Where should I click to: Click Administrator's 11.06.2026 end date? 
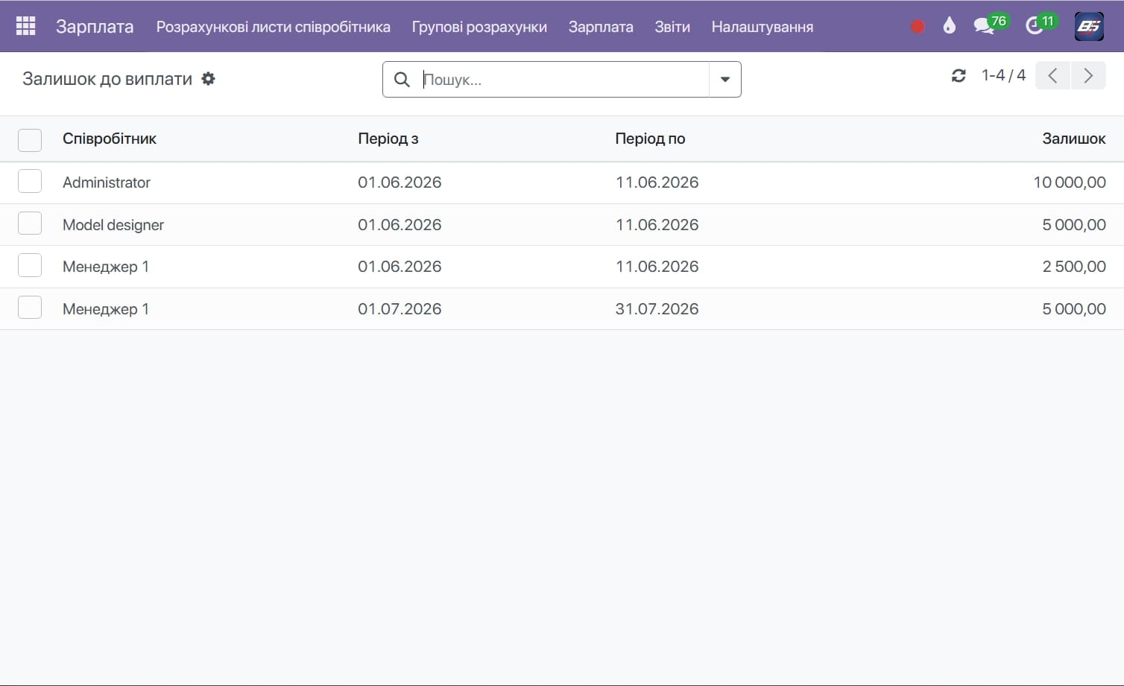pos(657,182)
